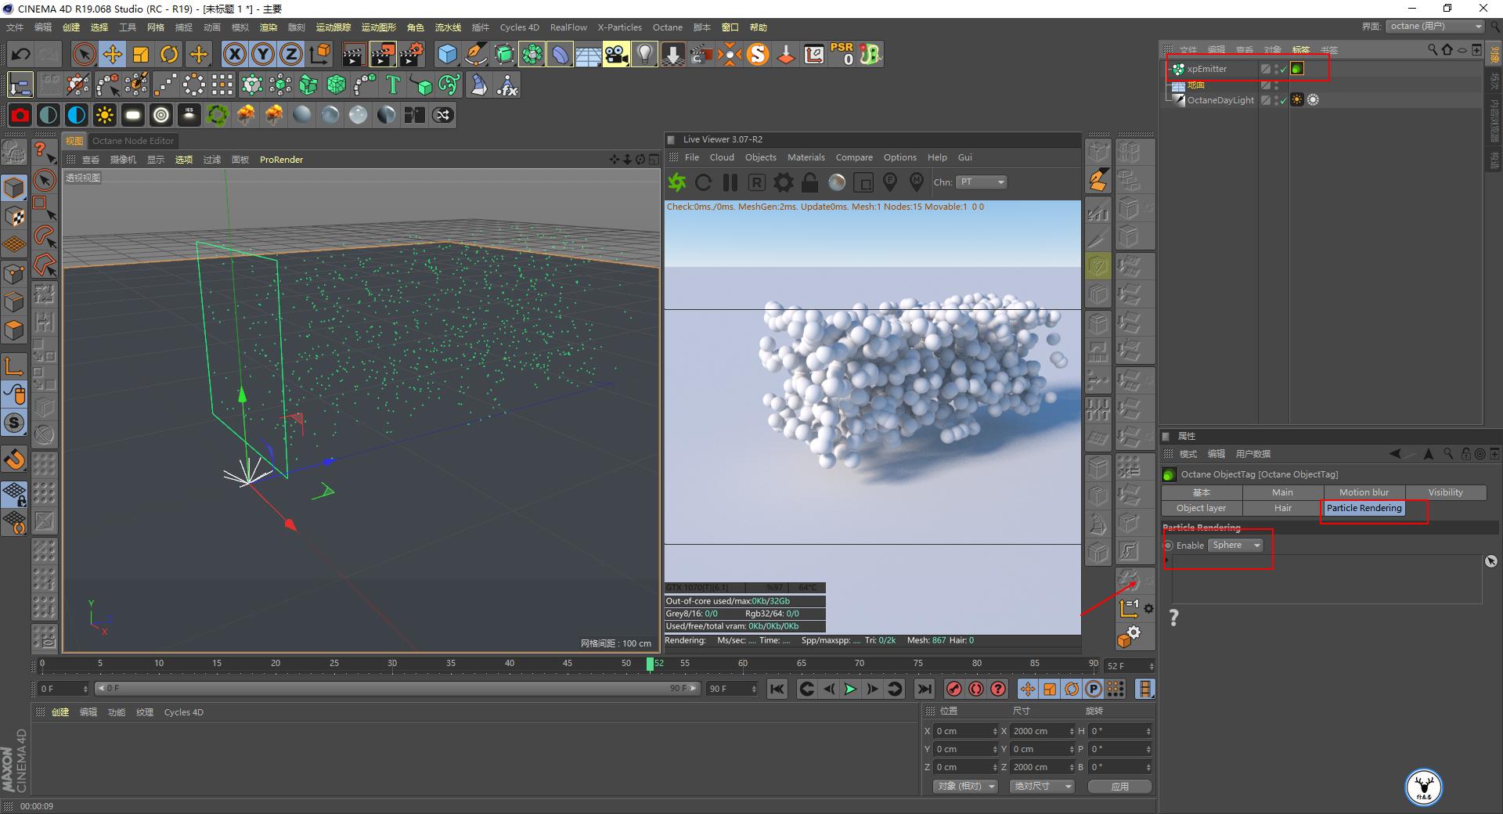Select the Live Scale tool
Viewport: 1503px width, 814px height.
(141, 54)
